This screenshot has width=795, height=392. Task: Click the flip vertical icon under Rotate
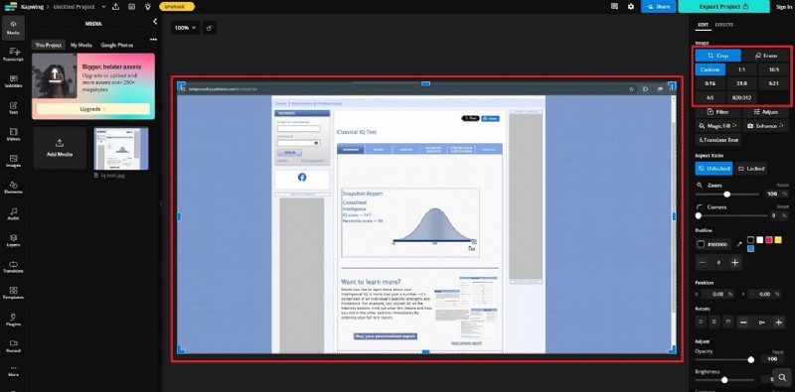point(728,322)
